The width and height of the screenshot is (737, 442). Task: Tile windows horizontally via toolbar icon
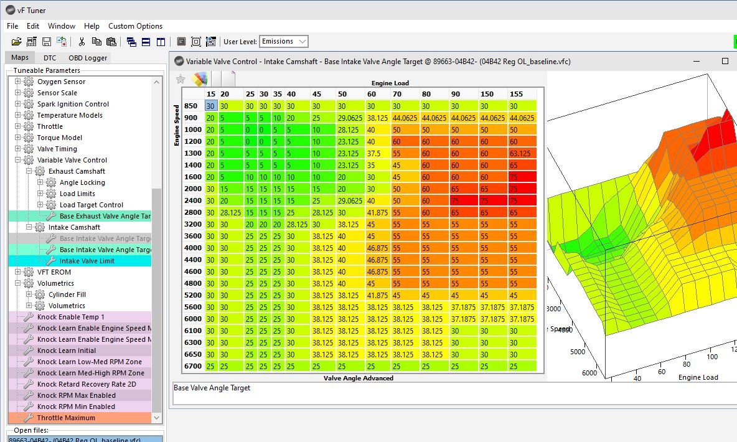pyautogui.click(x=146, y=42)
